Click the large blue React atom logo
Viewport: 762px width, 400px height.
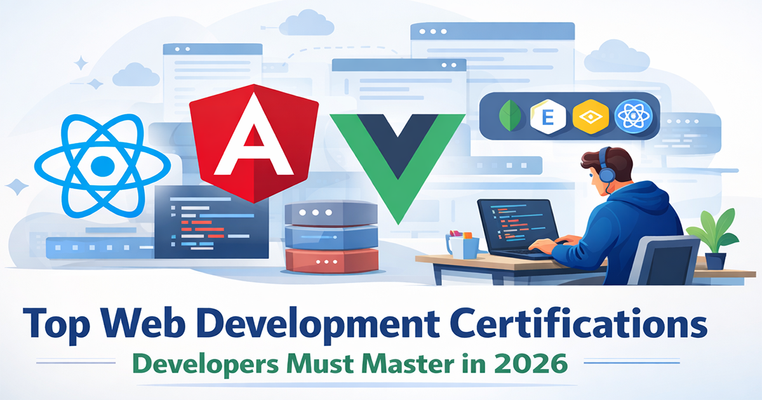click(x=102, y=166)
